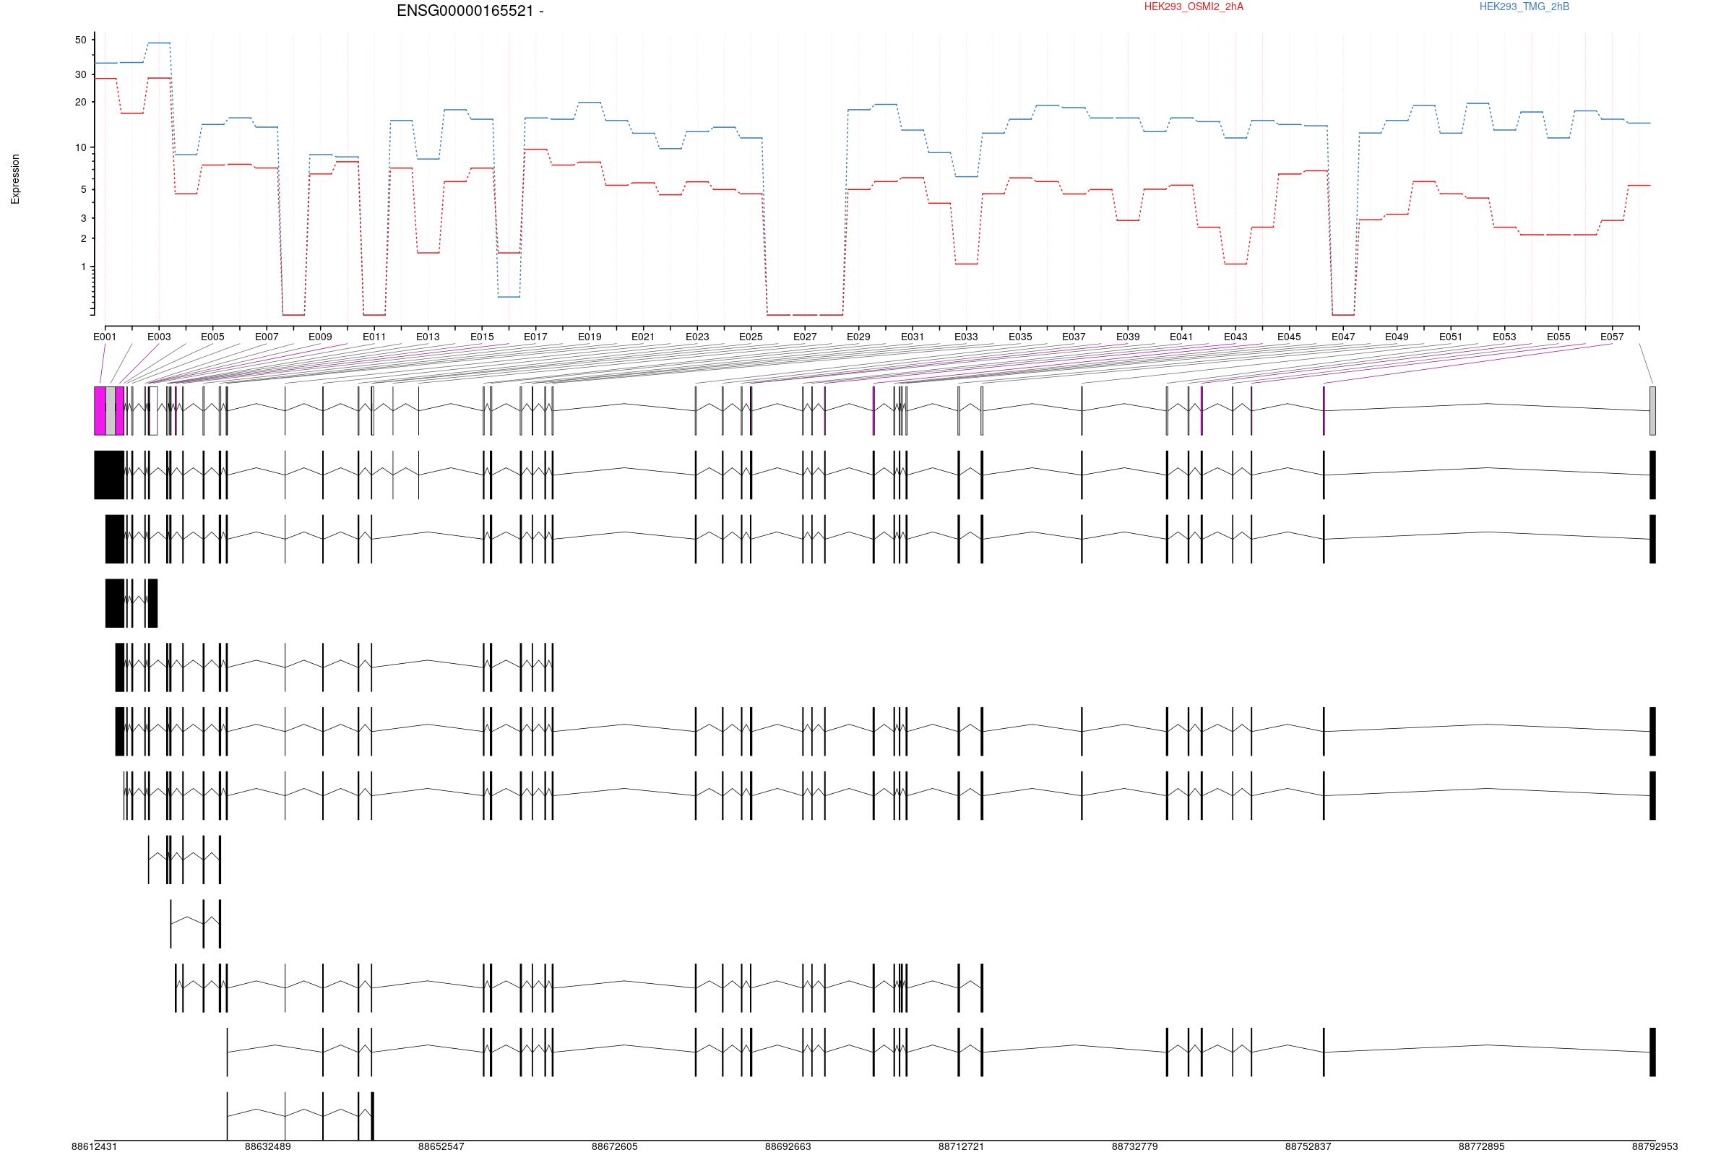Click exon label E001
This screenshot has height=1163, width=1734.
[x=105, y=337]
